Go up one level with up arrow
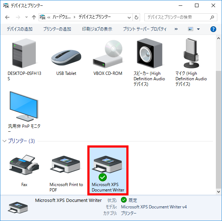 pos(34,17)
